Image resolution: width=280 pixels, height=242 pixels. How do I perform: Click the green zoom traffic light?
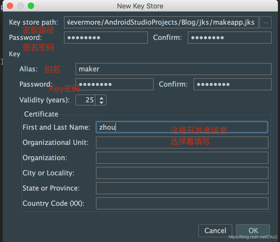[31, 6]
